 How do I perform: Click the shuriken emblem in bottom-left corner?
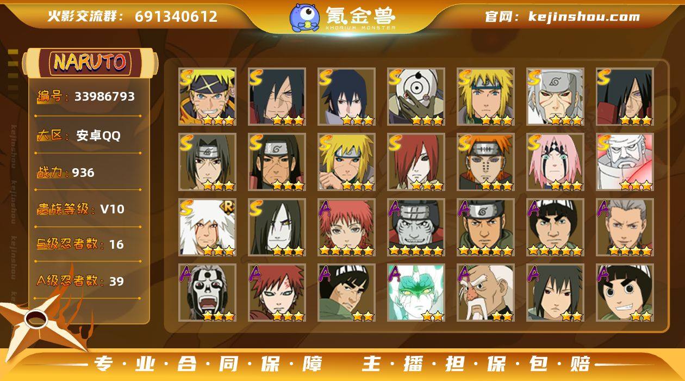click(x=37, y=322)
